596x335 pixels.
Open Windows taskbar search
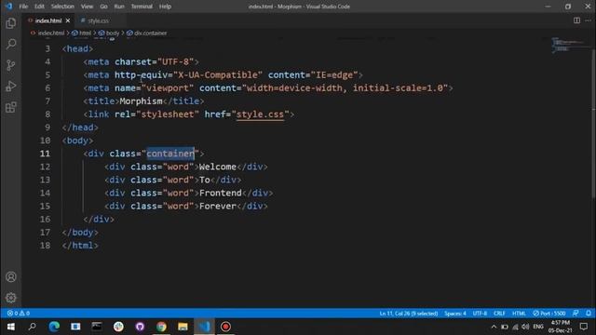pyautogui.click(x=33, y=327)
